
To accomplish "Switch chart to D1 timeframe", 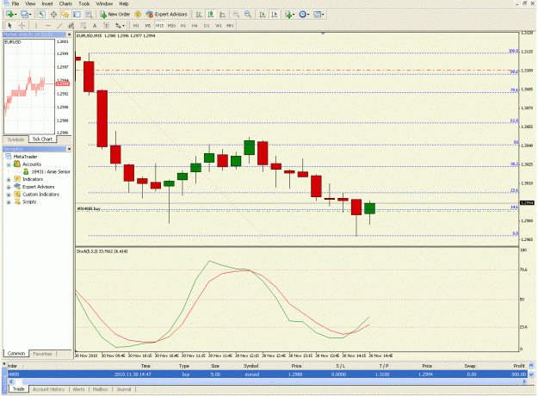I will pyautogui.click(x=207, y=25).
